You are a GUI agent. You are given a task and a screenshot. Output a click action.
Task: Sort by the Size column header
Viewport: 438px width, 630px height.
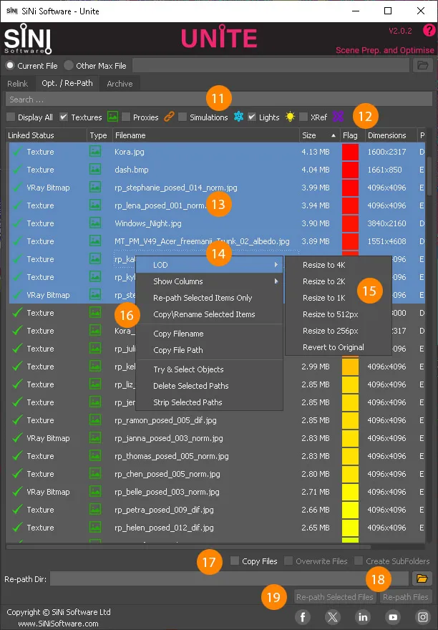(319, 135)
